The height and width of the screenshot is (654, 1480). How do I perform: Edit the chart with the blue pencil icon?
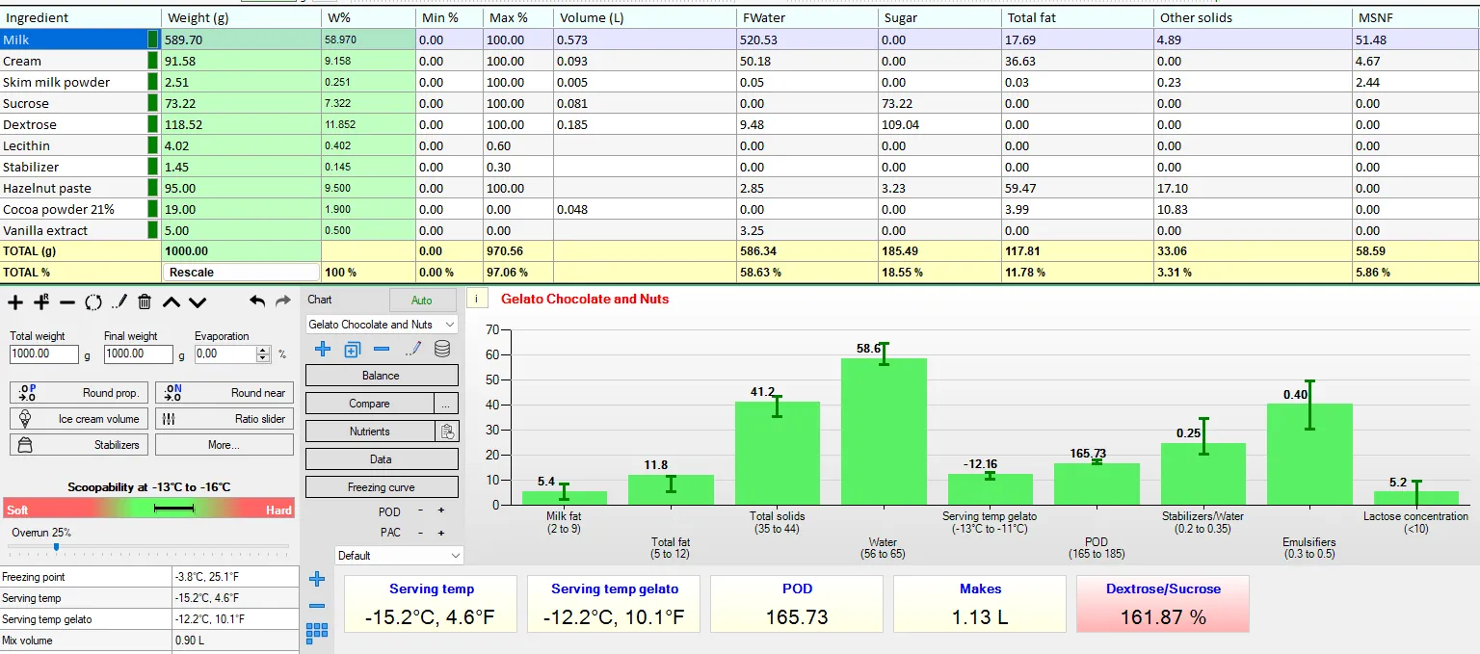pyautogui.click(x=412, y=350)
